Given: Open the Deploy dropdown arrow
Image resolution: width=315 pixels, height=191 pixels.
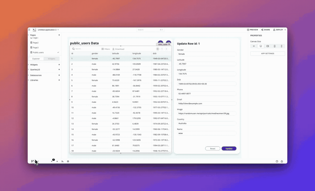Looking at the screenshot, I should [x=285, y=30].
